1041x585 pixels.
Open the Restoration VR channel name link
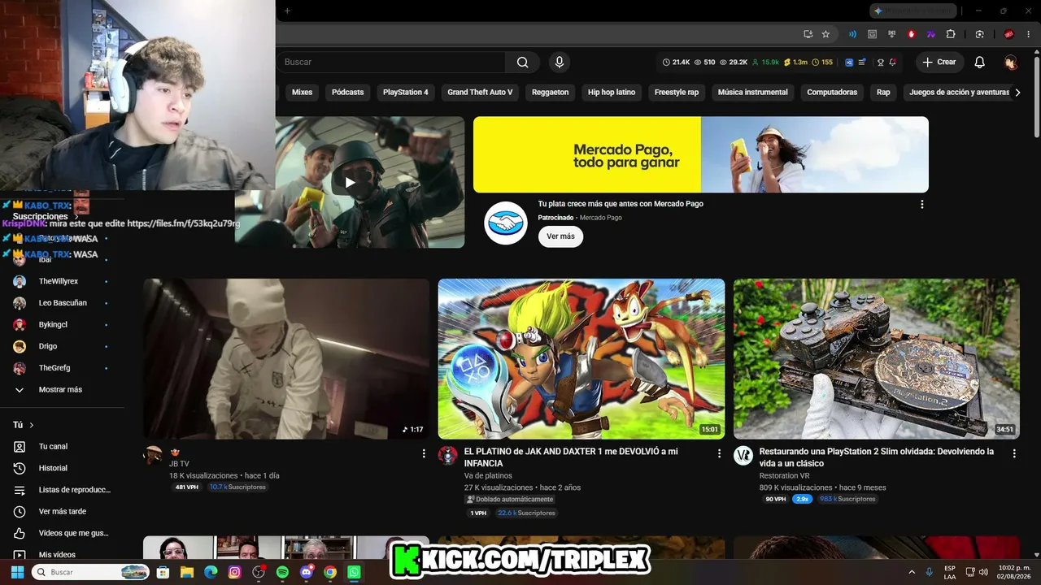pyautogui.click(x=784, y=475)
